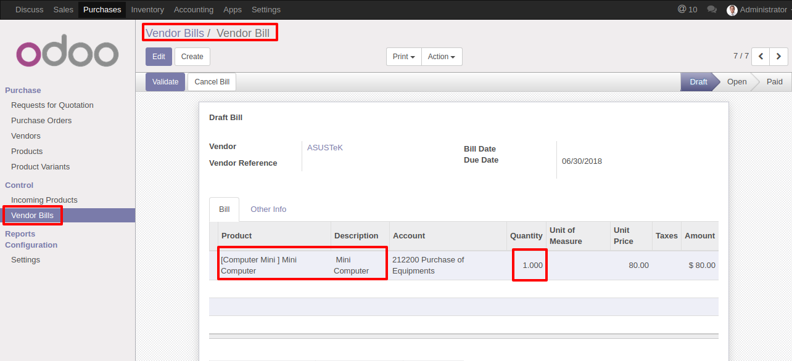Validate the draft bill
This screenshot has width=792, height=361.
[165, 82]
